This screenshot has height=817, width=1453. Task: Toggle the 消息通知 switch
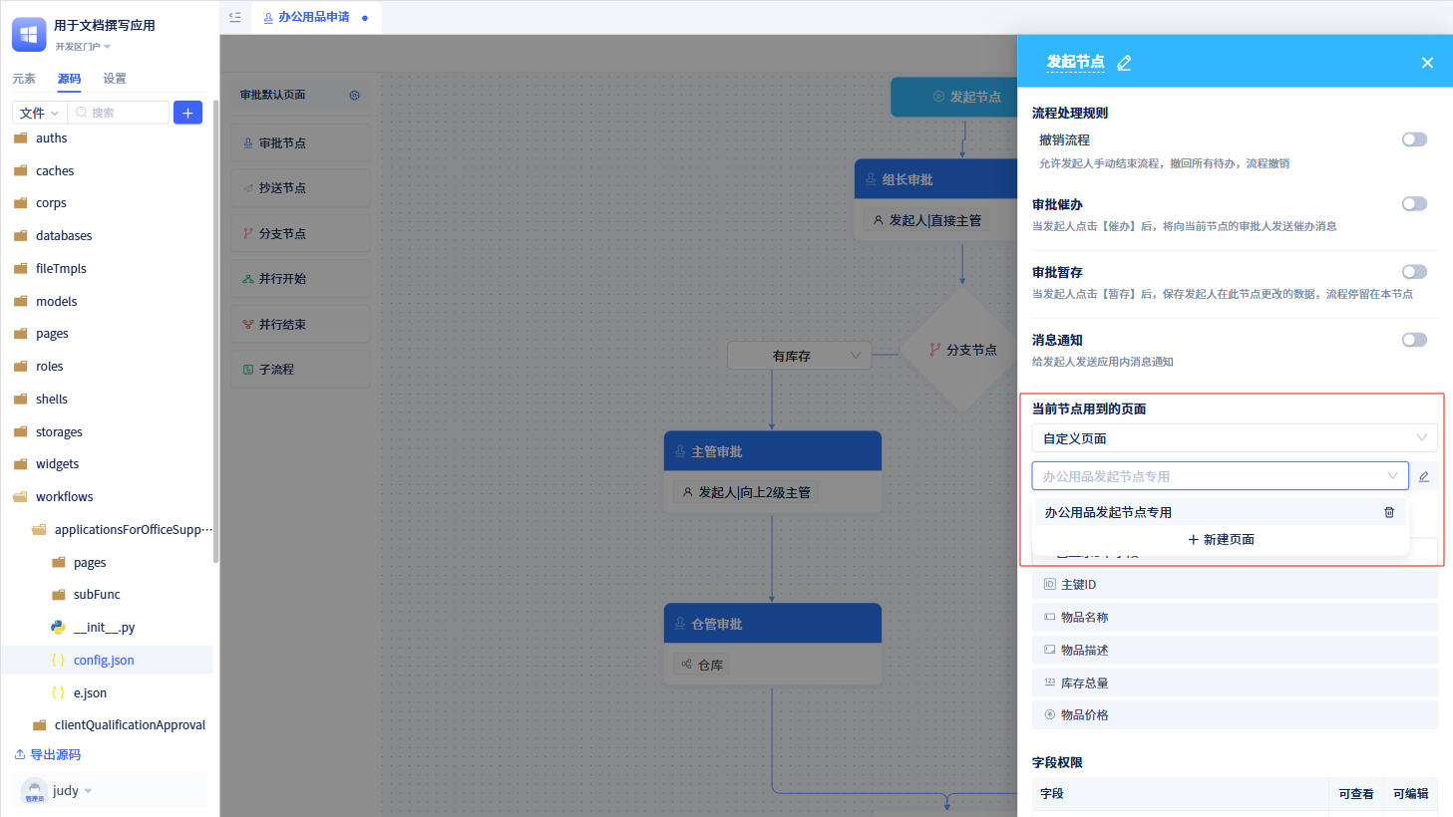click(1414, 340)
